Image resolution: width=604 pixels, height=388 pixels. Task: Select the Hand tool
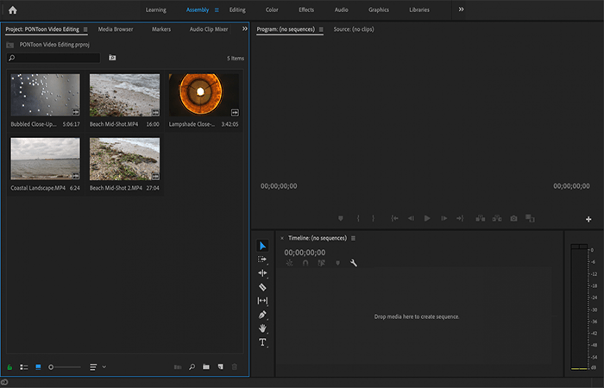(262, 329)
